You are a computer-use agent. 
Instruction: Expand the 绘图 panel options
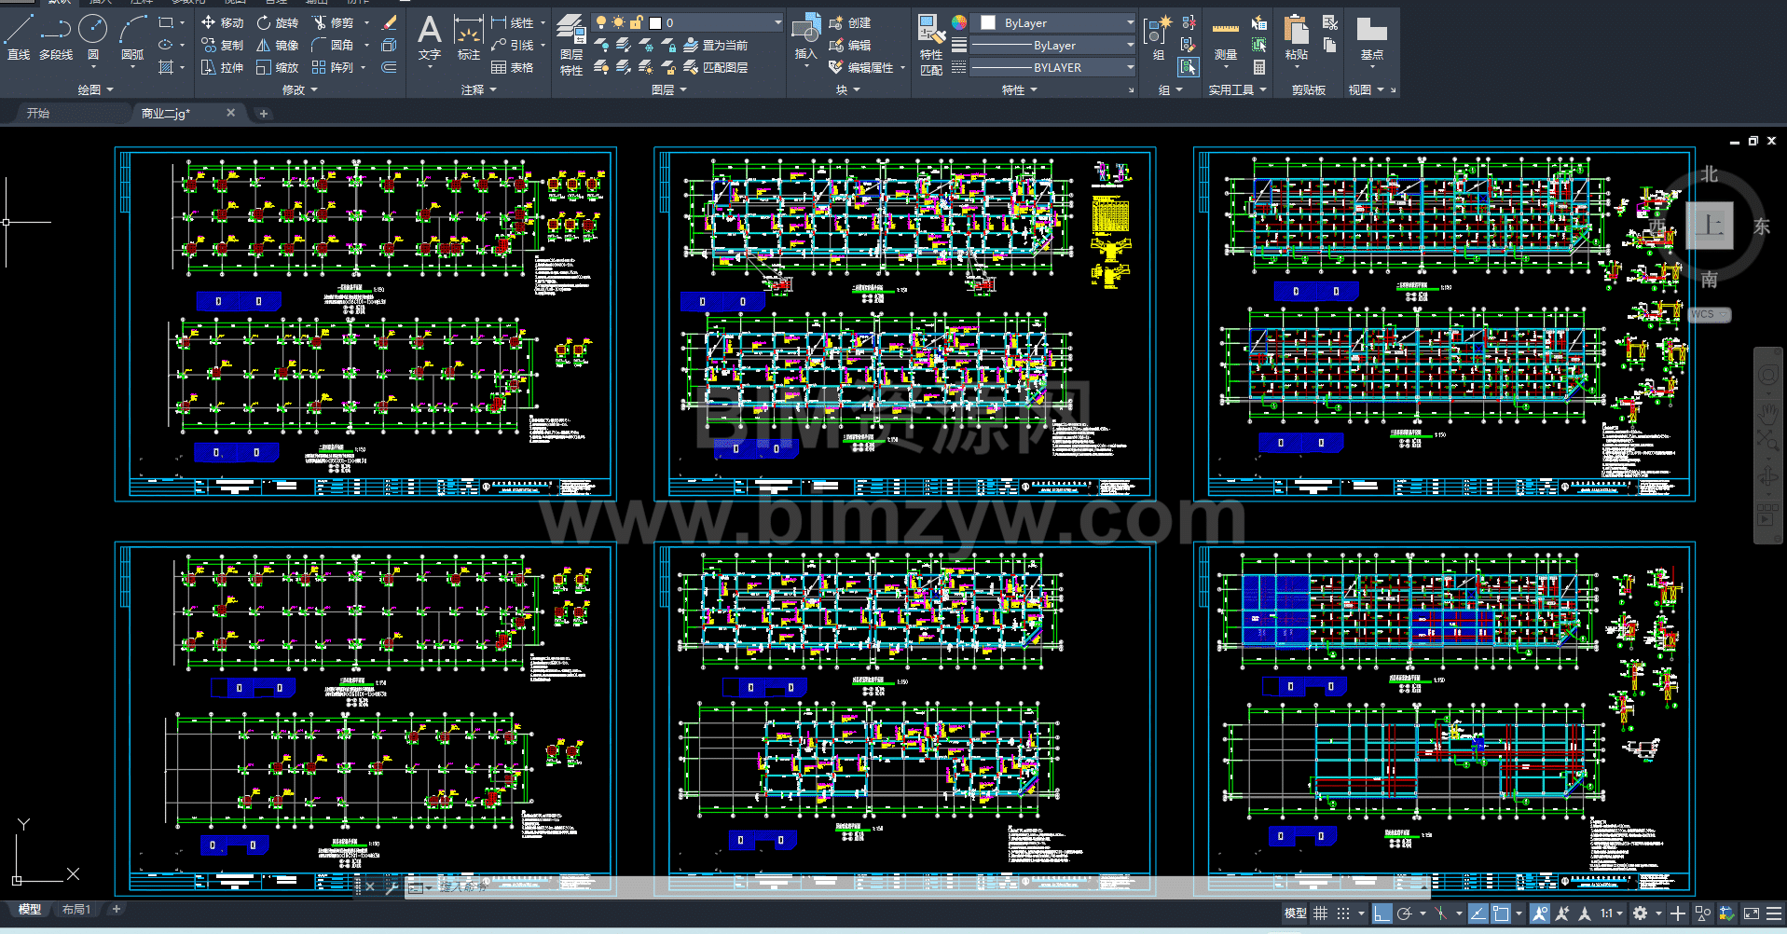tap(95, 90)
